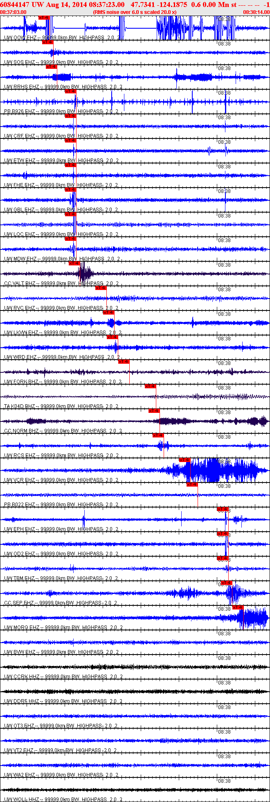Click the red pick flag on UW MORO trace
This screenshot has height=802, width=270.
(x=238, y=607)
